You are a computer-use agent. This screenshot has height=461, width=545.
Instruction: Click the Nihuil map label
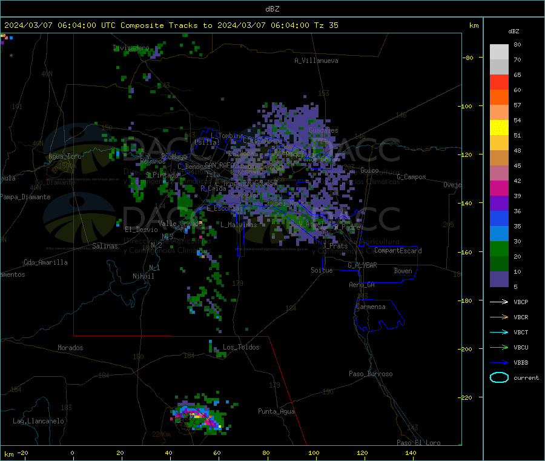[143, 276]
